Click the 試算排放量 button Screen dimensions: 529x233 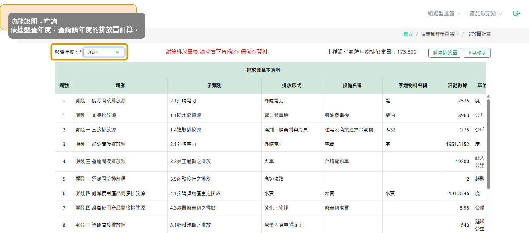tap(444, 53)
